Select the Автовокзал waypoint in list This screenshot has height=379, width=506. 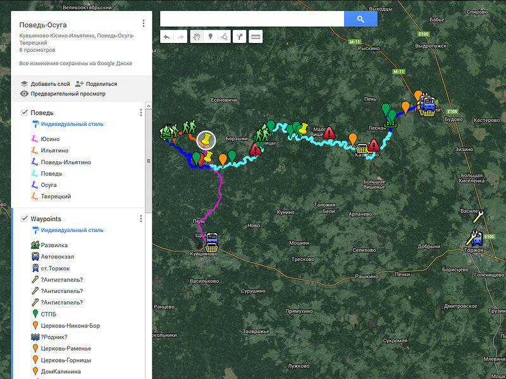tap(58, 257)
